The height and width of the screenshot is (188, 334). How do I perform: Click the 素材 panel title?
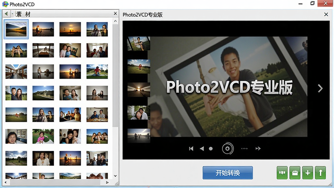point(23,14)
